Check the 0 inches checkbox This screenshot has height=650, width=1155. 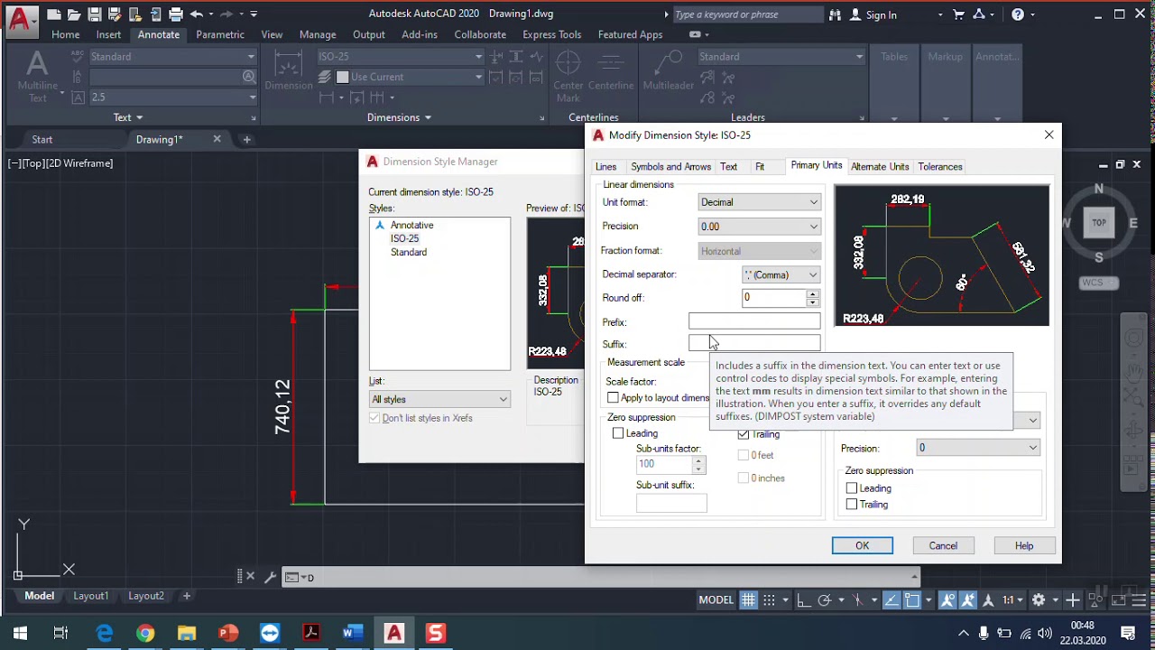coord(744,478)
